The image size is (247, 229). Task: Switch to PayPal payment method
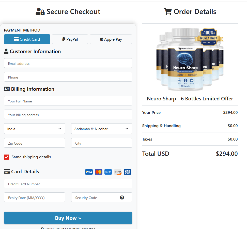pyautogui.click(x=70, y=39)
